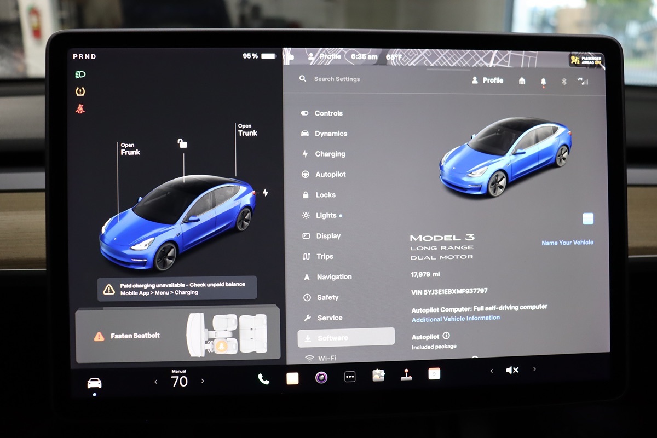Tap the Fasten Seatbelt alert card
This screenshot has height=438, width=657.
[x=177, y=335]
